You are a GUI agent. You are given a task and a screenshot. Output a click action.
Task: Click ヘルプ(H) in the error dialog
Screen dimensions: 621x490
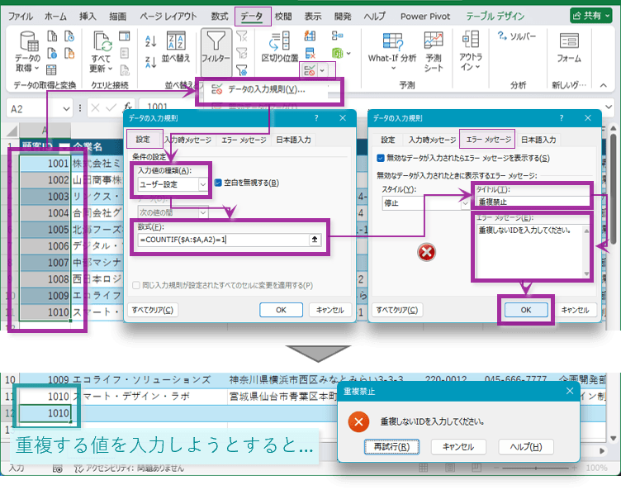click(x=526, y=447)
